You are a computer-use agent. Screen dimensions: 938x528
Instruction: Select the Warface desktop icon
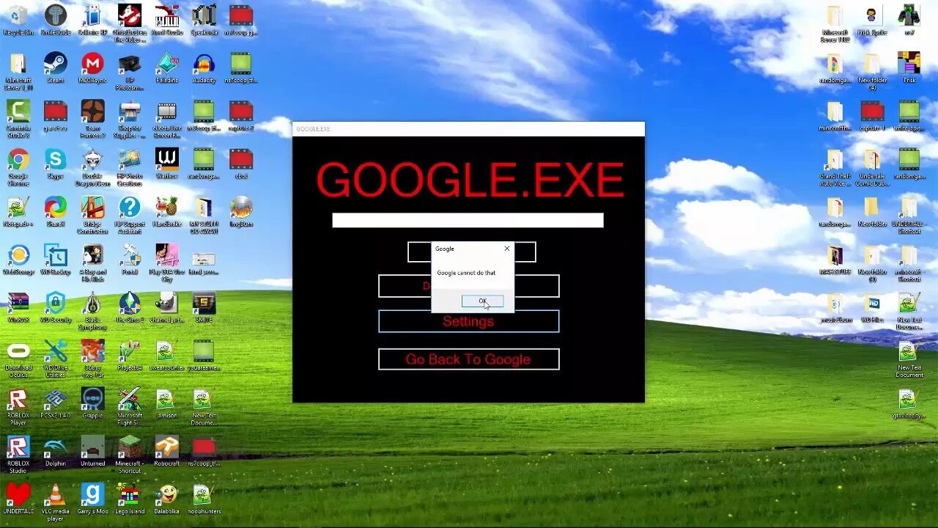click(167, 164)
